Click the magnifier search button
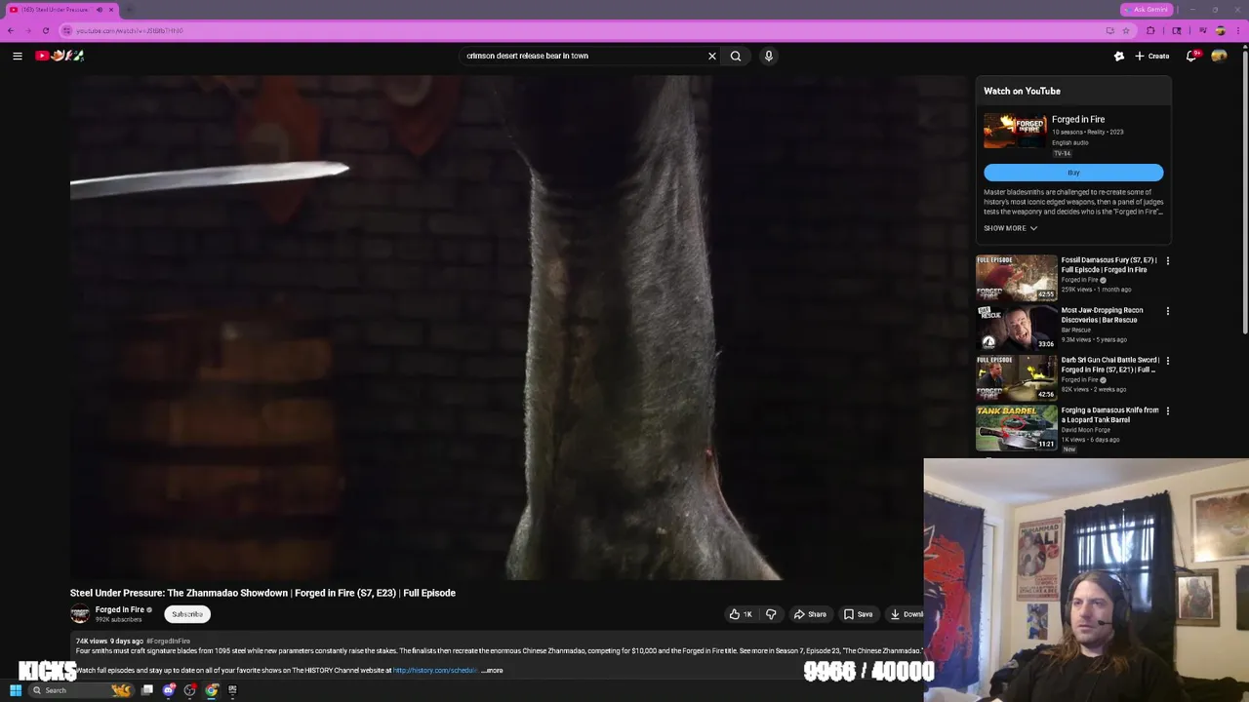The height and width of the screenshot is (702, 1249). [736, 56]
